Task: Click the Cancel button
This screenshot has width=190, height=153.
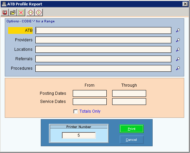Action: coord(132,140)
